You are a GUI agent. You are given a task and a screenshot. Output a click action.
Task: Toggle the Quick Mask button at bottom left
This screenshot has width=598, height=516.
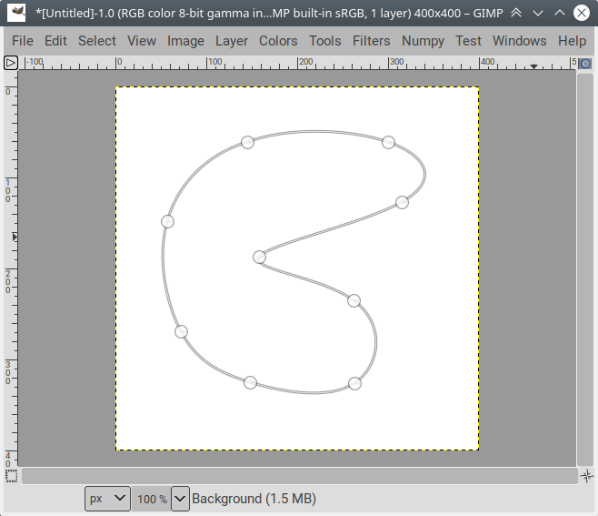[x=12, y=476]
